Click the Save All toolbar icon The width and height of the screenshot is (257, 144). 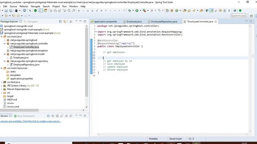tap(11, 11)
